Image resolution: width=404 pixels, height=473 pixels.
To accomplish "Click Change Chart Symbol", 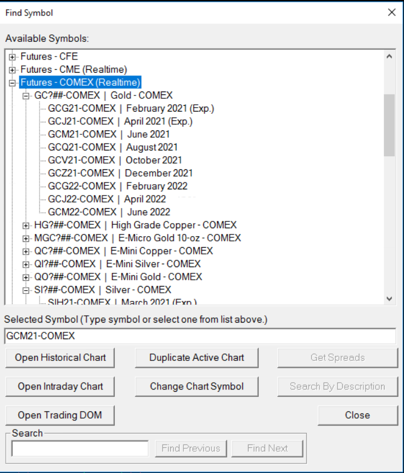I will [x=197, y=387].
